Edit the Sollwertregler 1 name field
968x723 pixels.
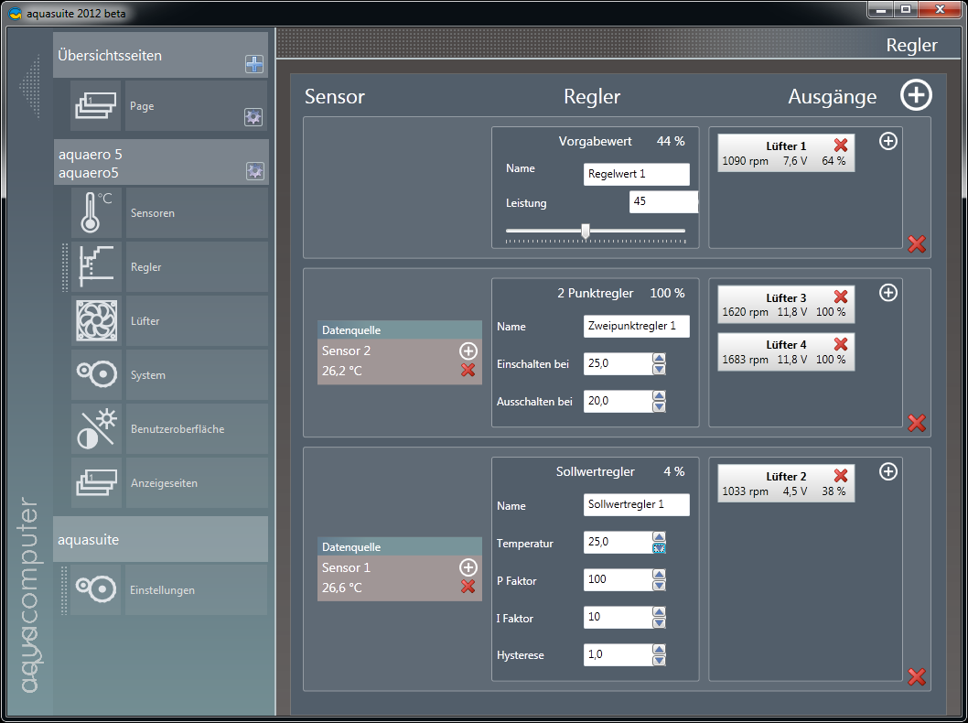tap(636, 504)
